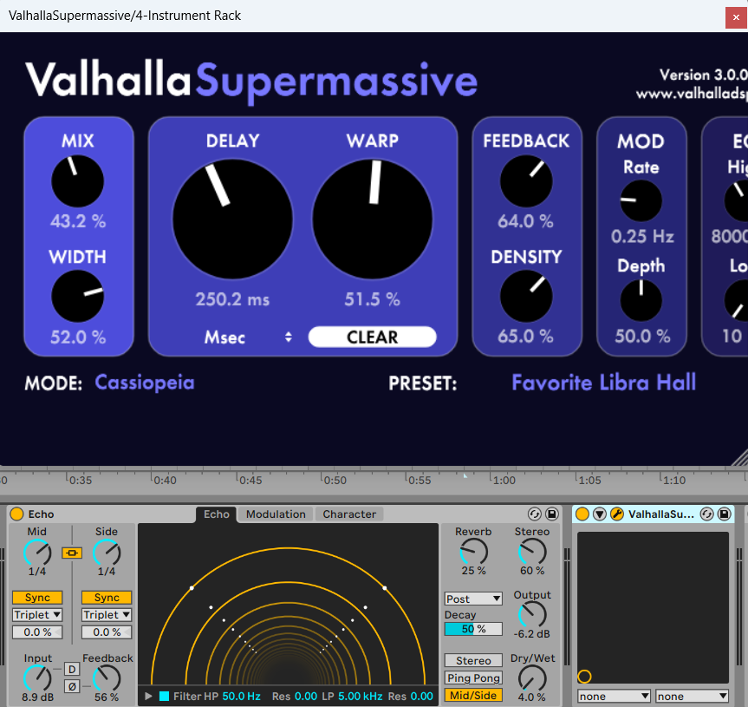Select Ping Pong channel mode

point(473,678)
